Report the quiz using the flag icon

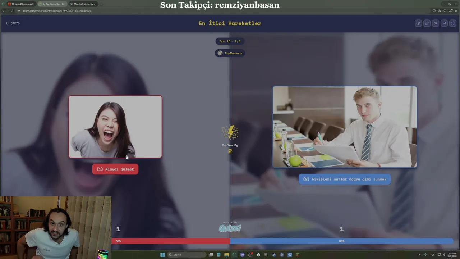point(444,23)
